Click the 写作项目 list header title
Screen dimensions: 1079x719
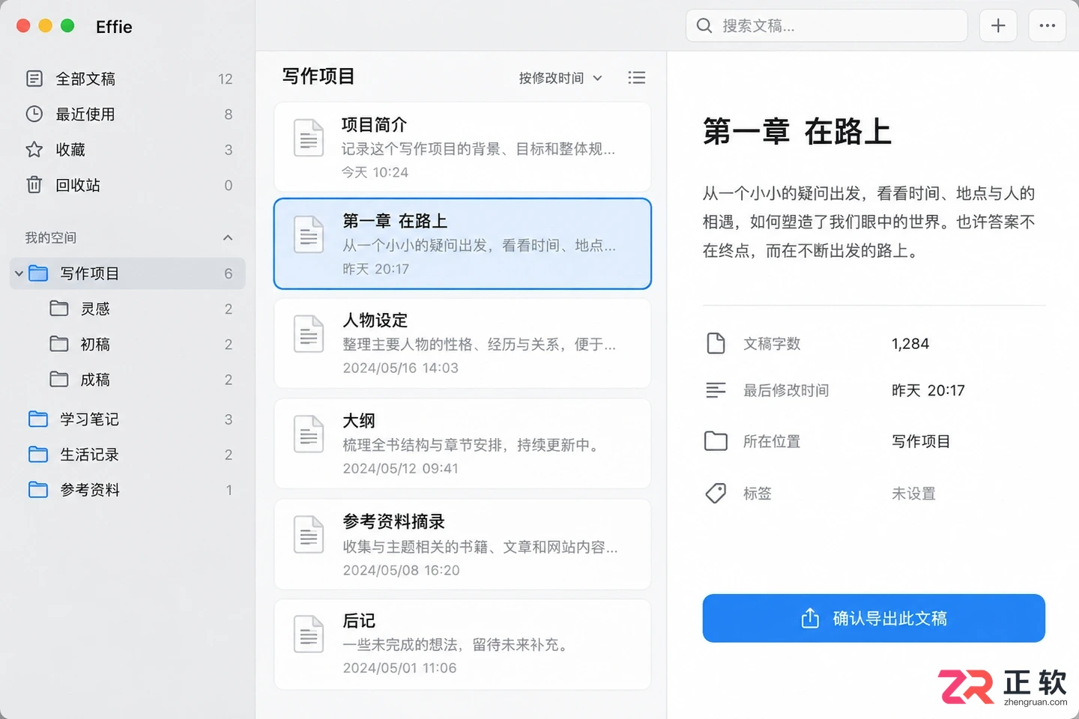[318, 76]
